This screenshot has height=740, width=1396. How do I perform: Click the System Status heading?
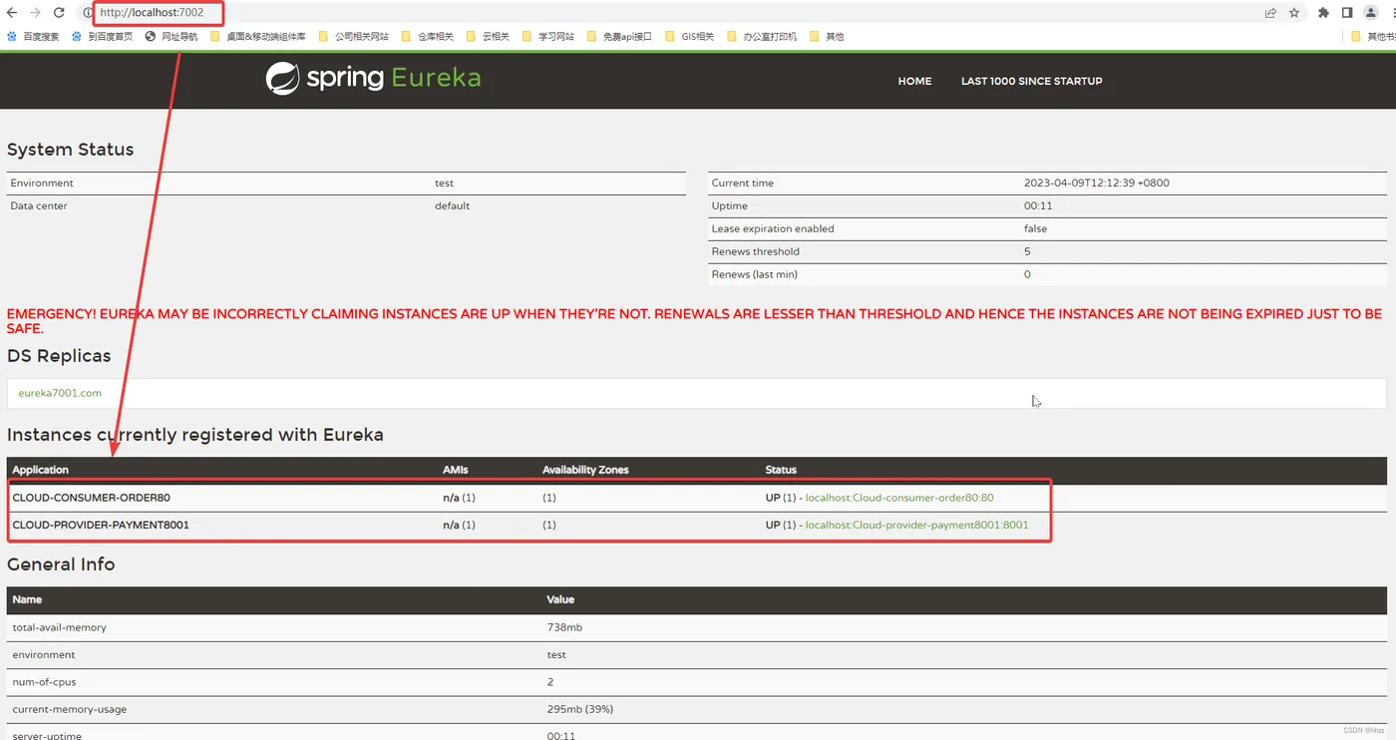click(70, 150)
